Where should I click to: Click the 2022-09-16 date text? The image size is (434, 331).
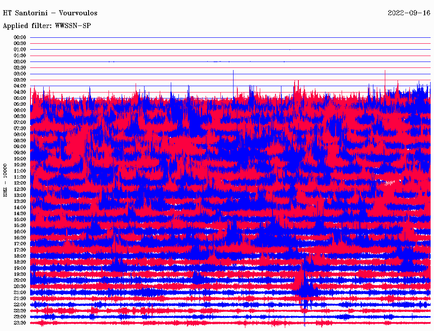[409, 13]
